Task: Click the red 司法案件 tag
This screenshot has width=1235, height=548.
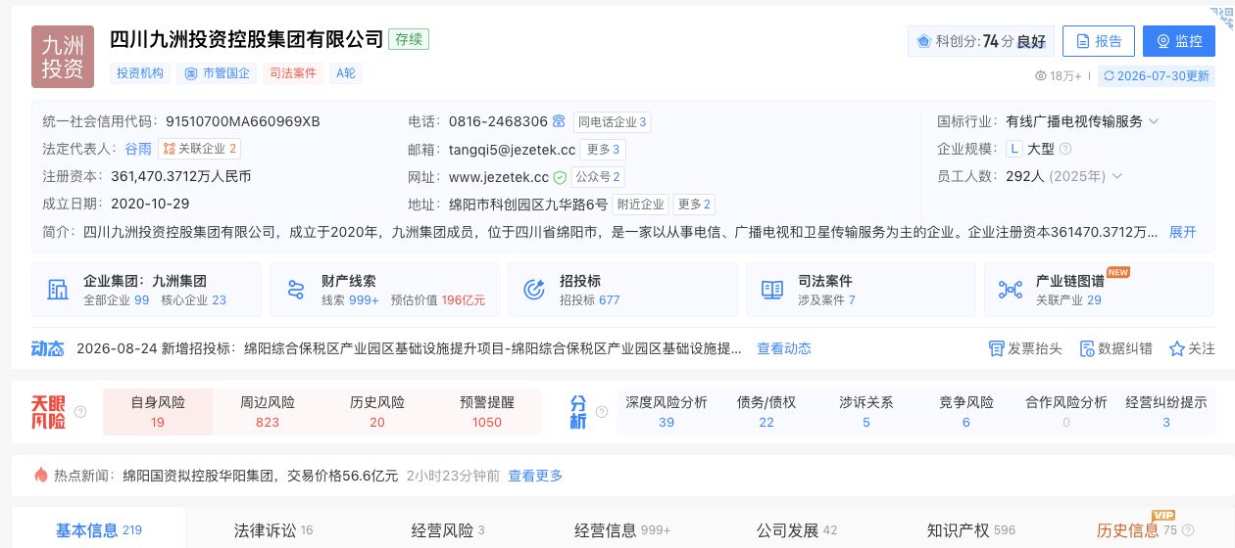Action: 294,72
